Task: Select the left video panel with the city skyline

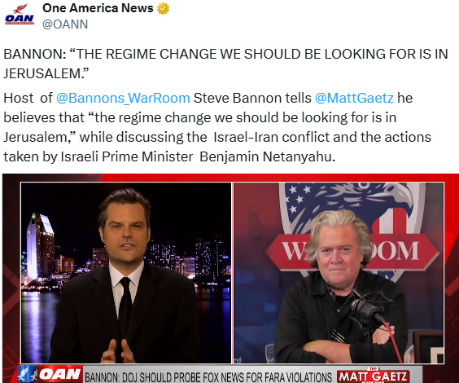Action: (126, 273)
